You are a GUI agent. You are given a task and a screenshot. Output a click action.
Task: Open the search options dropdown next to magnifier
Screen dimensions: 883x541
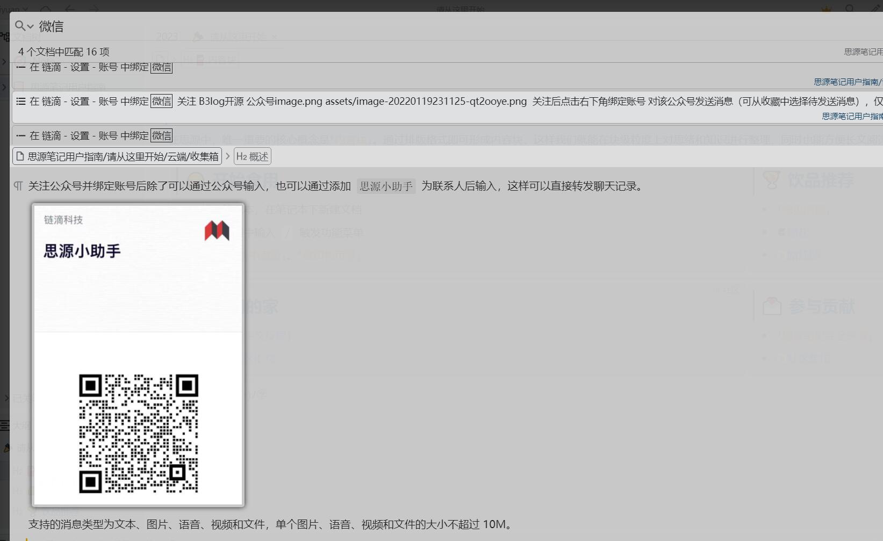click(x=24, y=26)
